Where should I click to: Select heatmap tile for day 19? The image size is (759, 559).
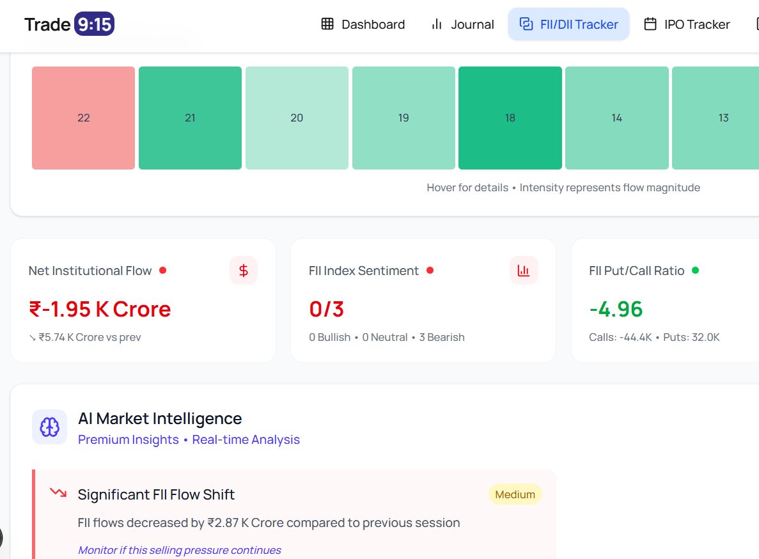403,118
